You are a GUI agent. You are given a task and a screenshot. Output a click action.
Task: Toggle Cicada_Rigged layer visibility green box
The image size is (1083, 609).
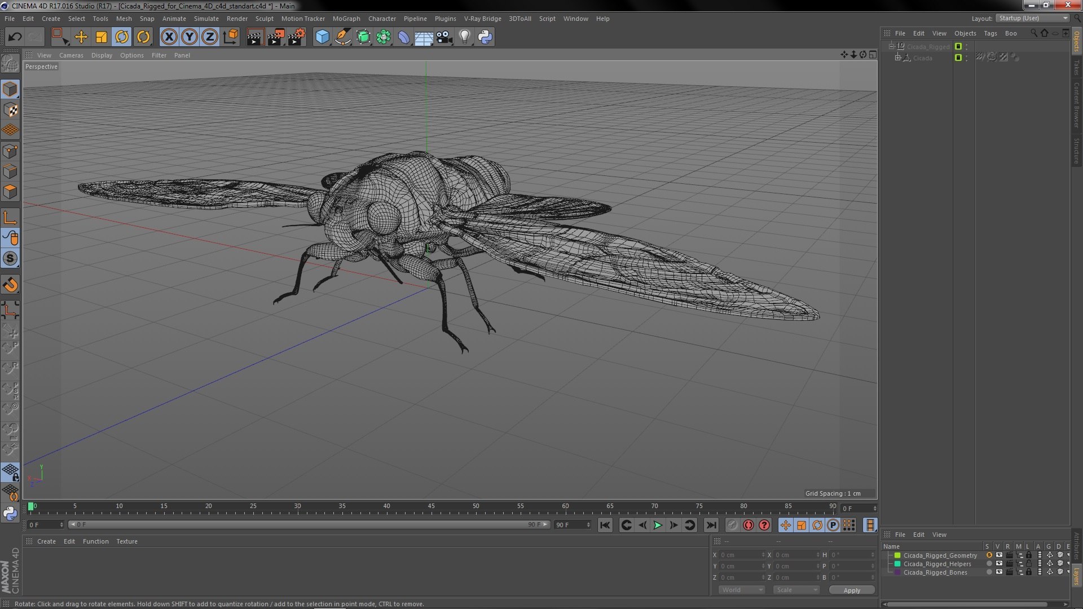click(x=958, y=47)
